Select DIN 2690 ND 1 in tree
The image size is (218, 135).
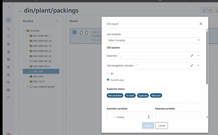41,36
